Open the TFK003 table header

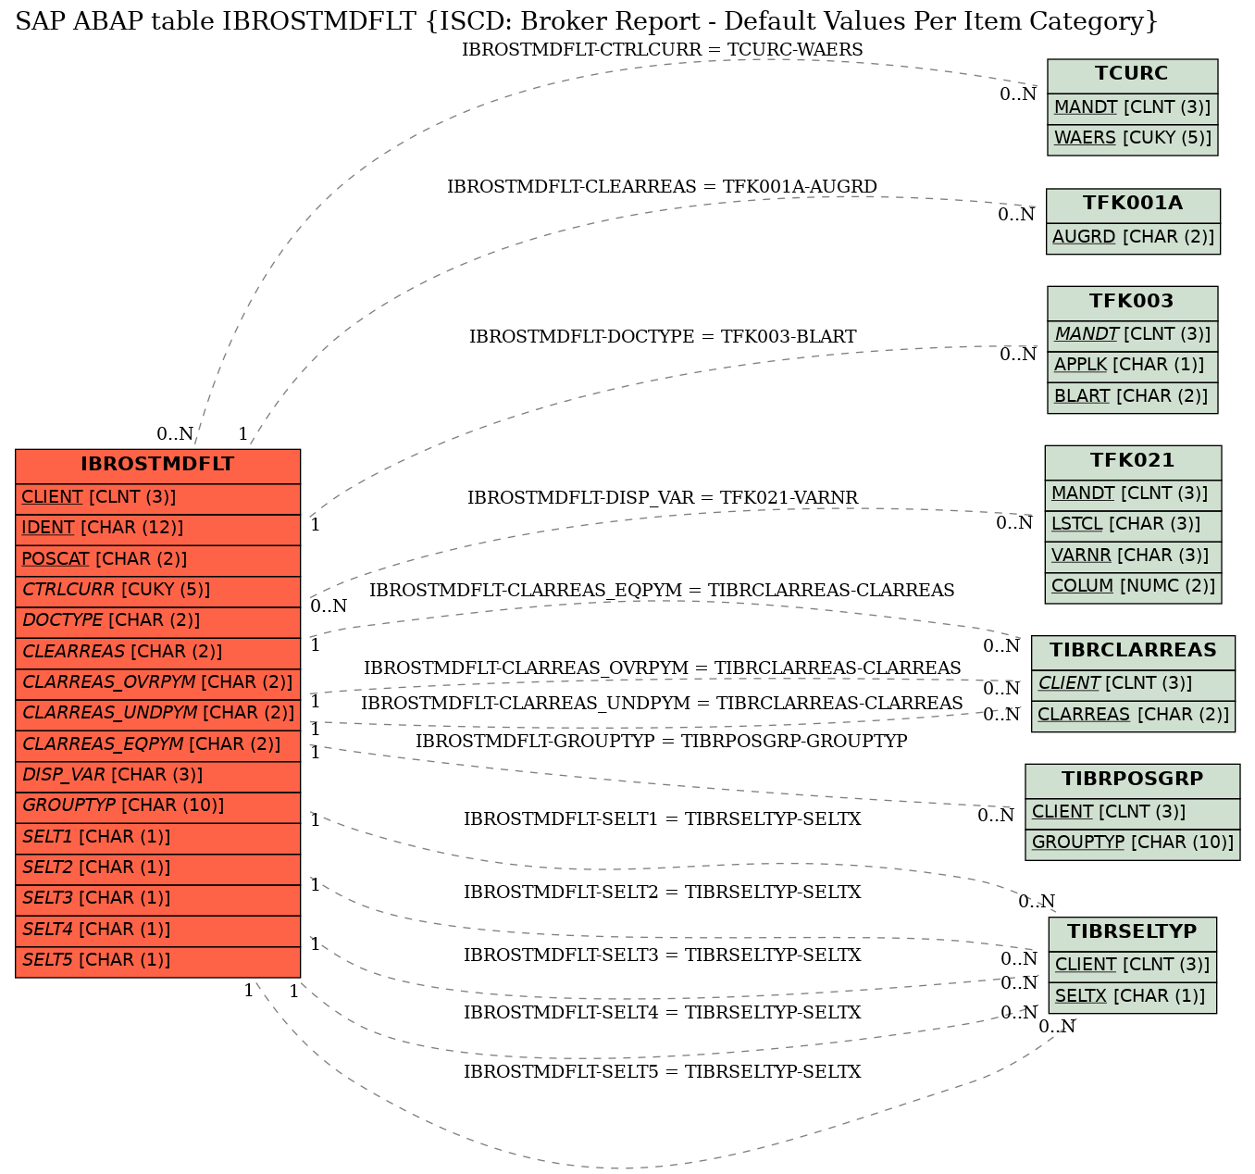pyautogui.click(x=1132, y=302)
